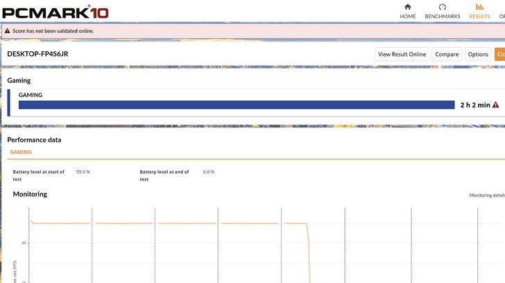Click 'Score has not been validated online.' message

tap(53, 31)
